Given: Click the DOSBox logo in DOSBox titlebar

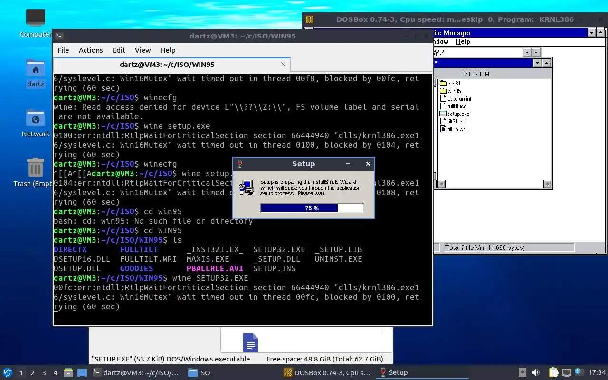Looking at the screenshot, I should coord(310,19).
